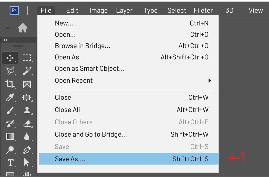This screenshot has width=269, height=177.
Task: Select the Horizontal Type tool
Action: [10, 163]
